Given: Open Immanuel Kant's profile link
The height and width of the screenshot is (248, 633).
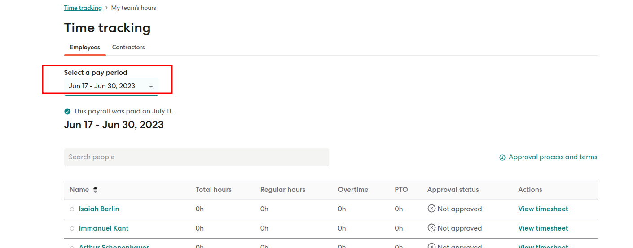Looking at the screenshot, I should 104,228.
